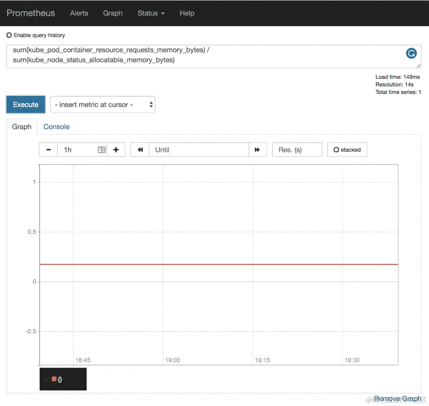Click the 19:00 x-axis label
Image resolution: width=429 pixels, height=406 pixels.
(x=173, y=360)
